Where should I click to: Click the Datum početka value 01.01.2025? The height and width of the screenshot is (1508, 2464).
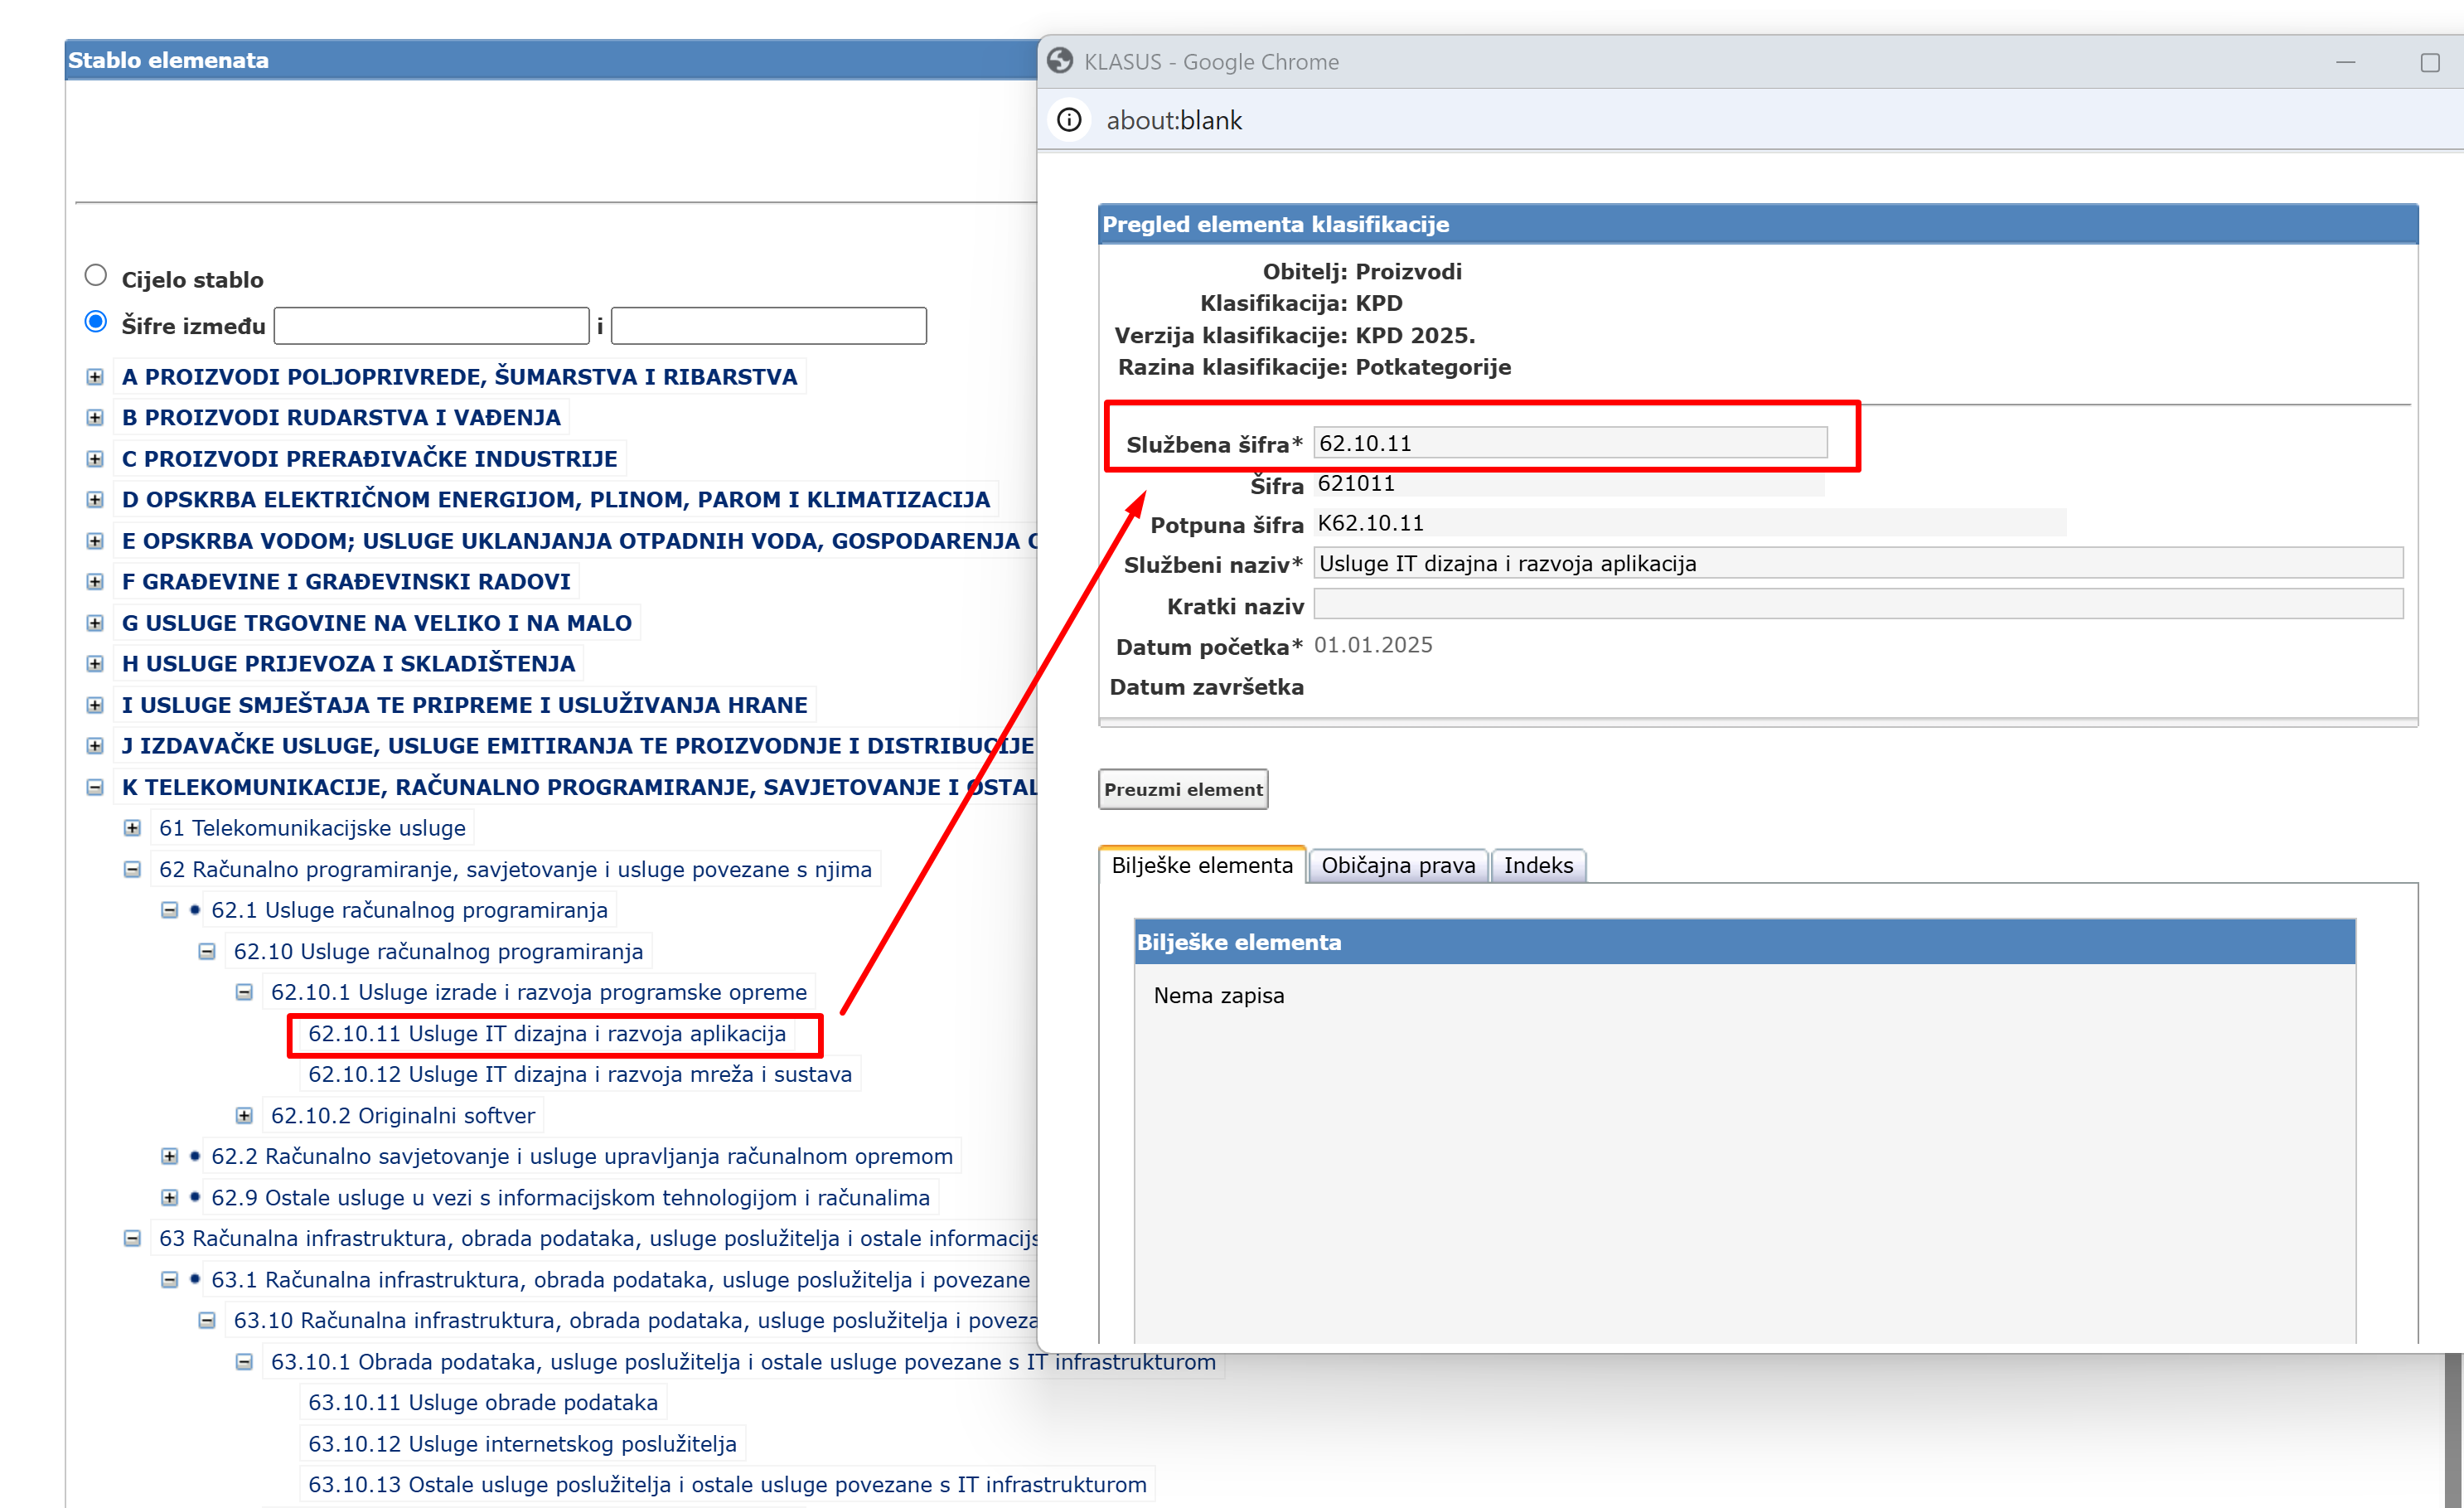pyautogui.click(x=1373, y=645)
